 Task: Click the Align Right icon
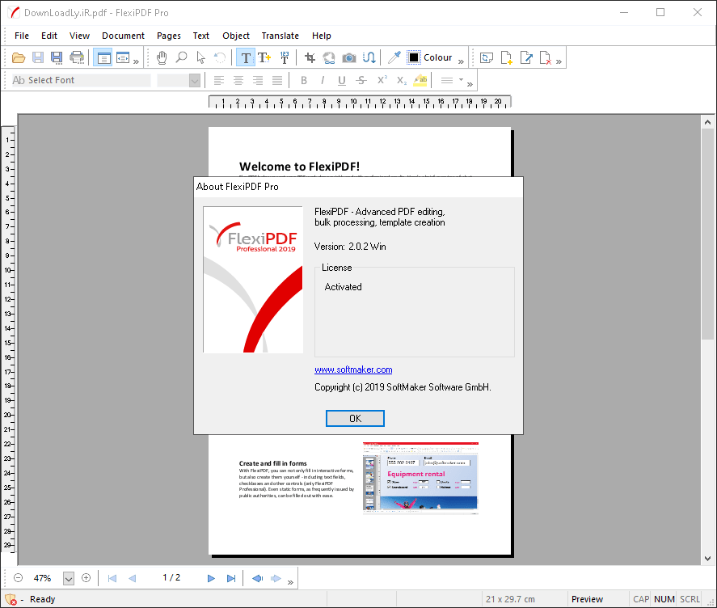258,81
